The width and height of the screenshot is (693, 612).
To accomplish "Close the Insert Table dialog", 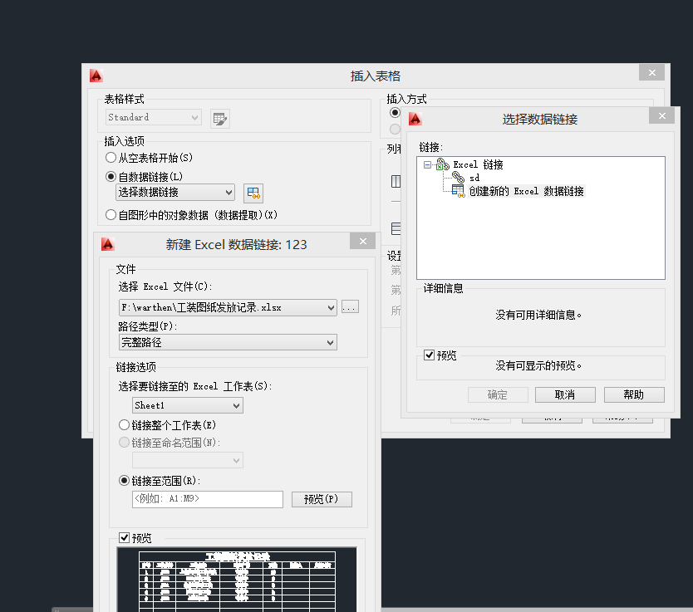I will click(x=652, y=72).
